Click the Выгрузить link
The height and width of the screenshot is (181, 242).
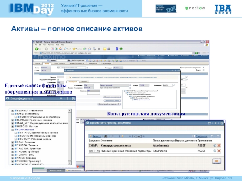click(201, 136)
